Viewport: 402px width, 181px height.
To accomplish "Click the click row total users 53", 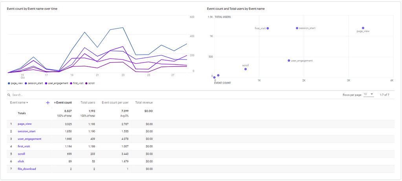I will [93, 161].
